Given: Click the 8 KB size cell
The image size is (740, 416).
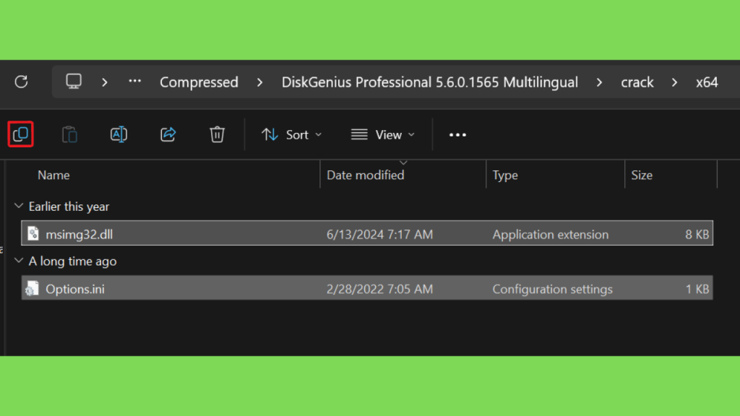Looking at the screenshot, I should [x=697, y=235].
